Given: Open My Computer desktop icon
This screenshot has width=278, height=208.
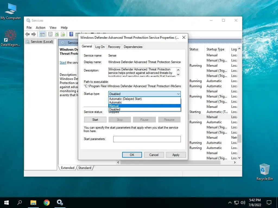Looking at the screenshot, I should point(11,11).
